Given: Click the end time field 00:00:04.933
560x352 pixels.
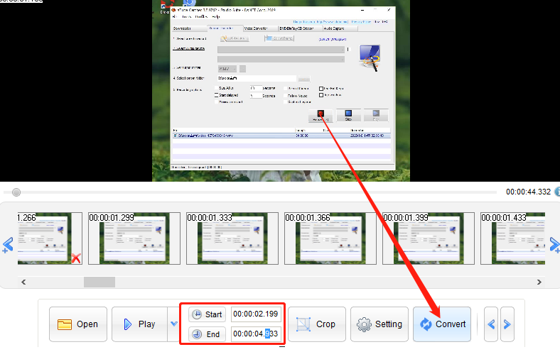Looking at the screenshot, I should click(x=256, y=334).
